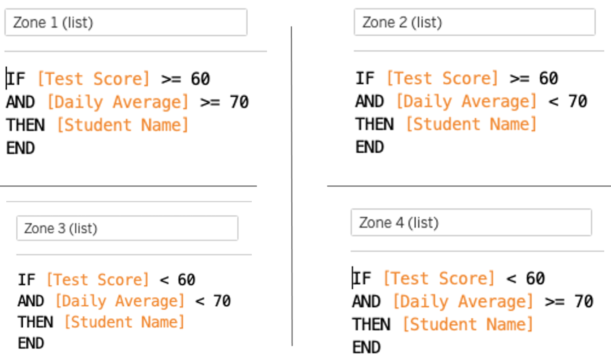
Task: Click the Zone 2 (list) name field
Action: [474, 22]
